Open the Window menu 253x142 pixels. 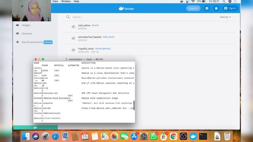click(66, 1)
